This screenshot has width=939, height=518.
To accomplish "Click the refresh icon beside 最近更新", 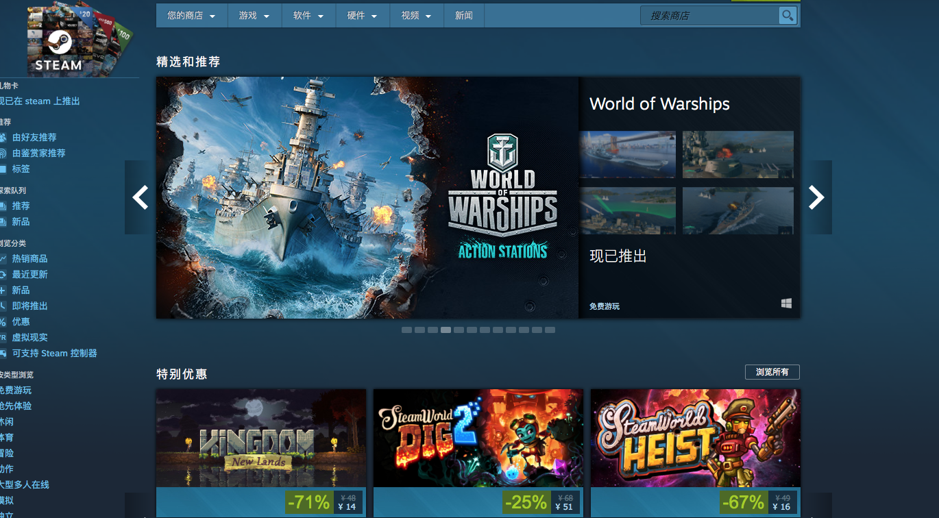I will pos(3,275).
